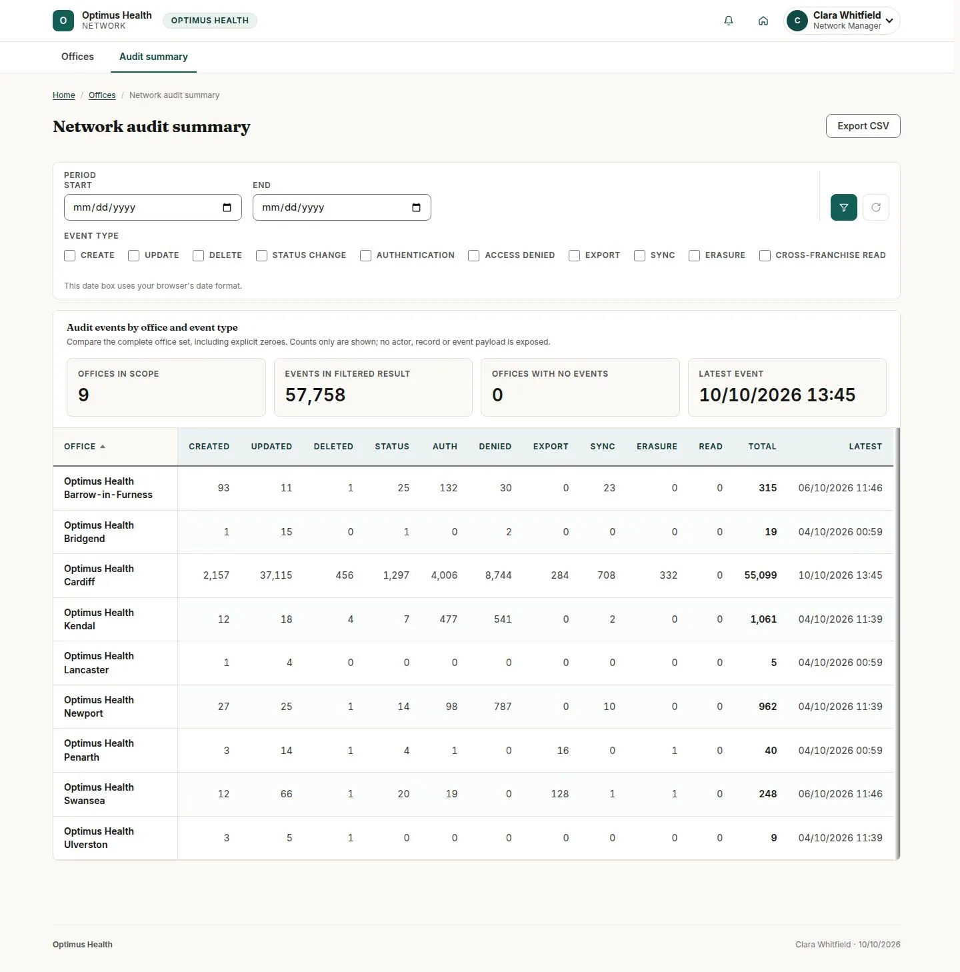This screenshot has width=960, height=972.
Task: Toggle the Authentication checkbox
Action: coord(365,255)
